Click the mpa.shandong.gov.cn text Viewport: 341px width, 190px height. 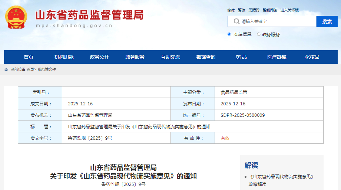pos(74,26)
